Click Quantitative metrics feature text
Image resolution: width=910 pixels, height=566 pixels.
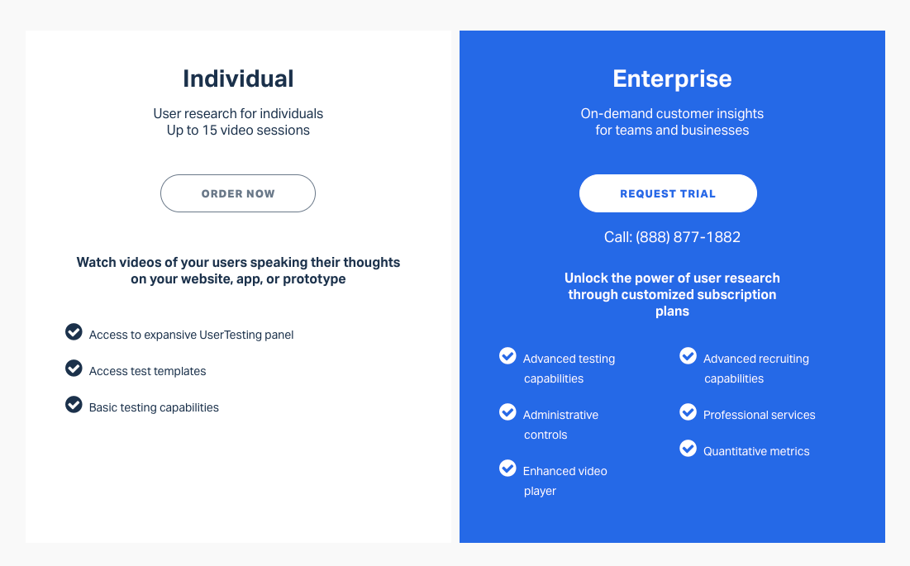pyautogui.click(x=756, y=451)
